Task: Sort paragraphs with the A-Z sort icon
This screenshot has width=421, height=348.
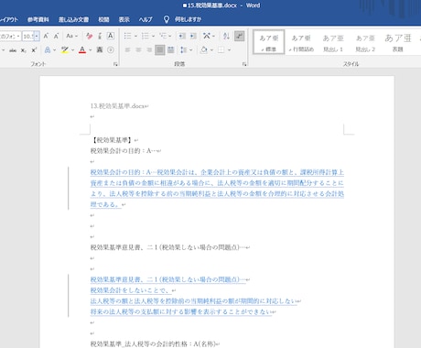Action: 226,36
